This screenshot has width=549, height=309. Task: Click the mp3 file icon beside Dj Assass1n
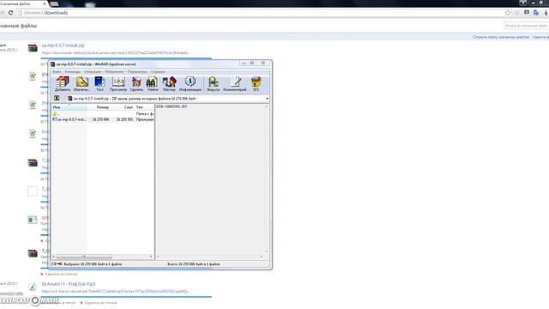pos(33,287)
